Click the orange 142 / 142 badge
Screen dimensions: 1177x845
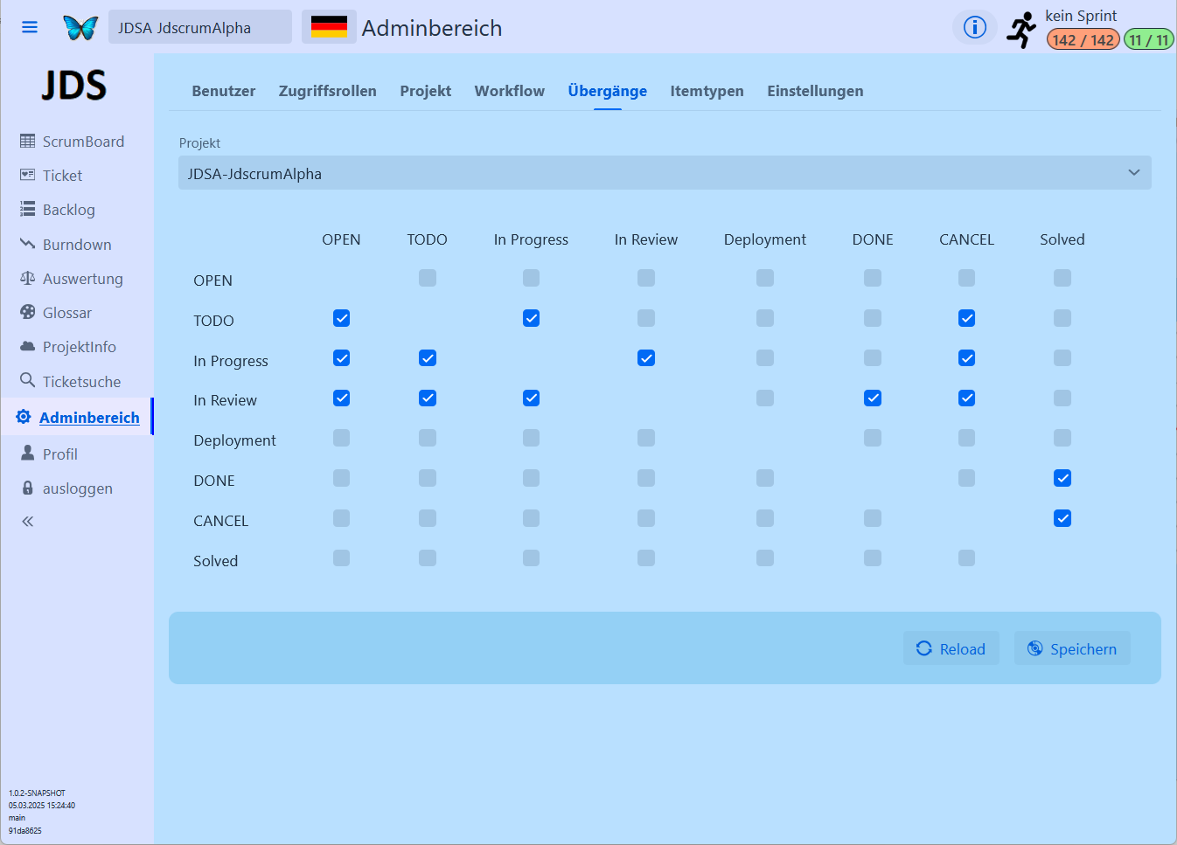coord(1083,39)
